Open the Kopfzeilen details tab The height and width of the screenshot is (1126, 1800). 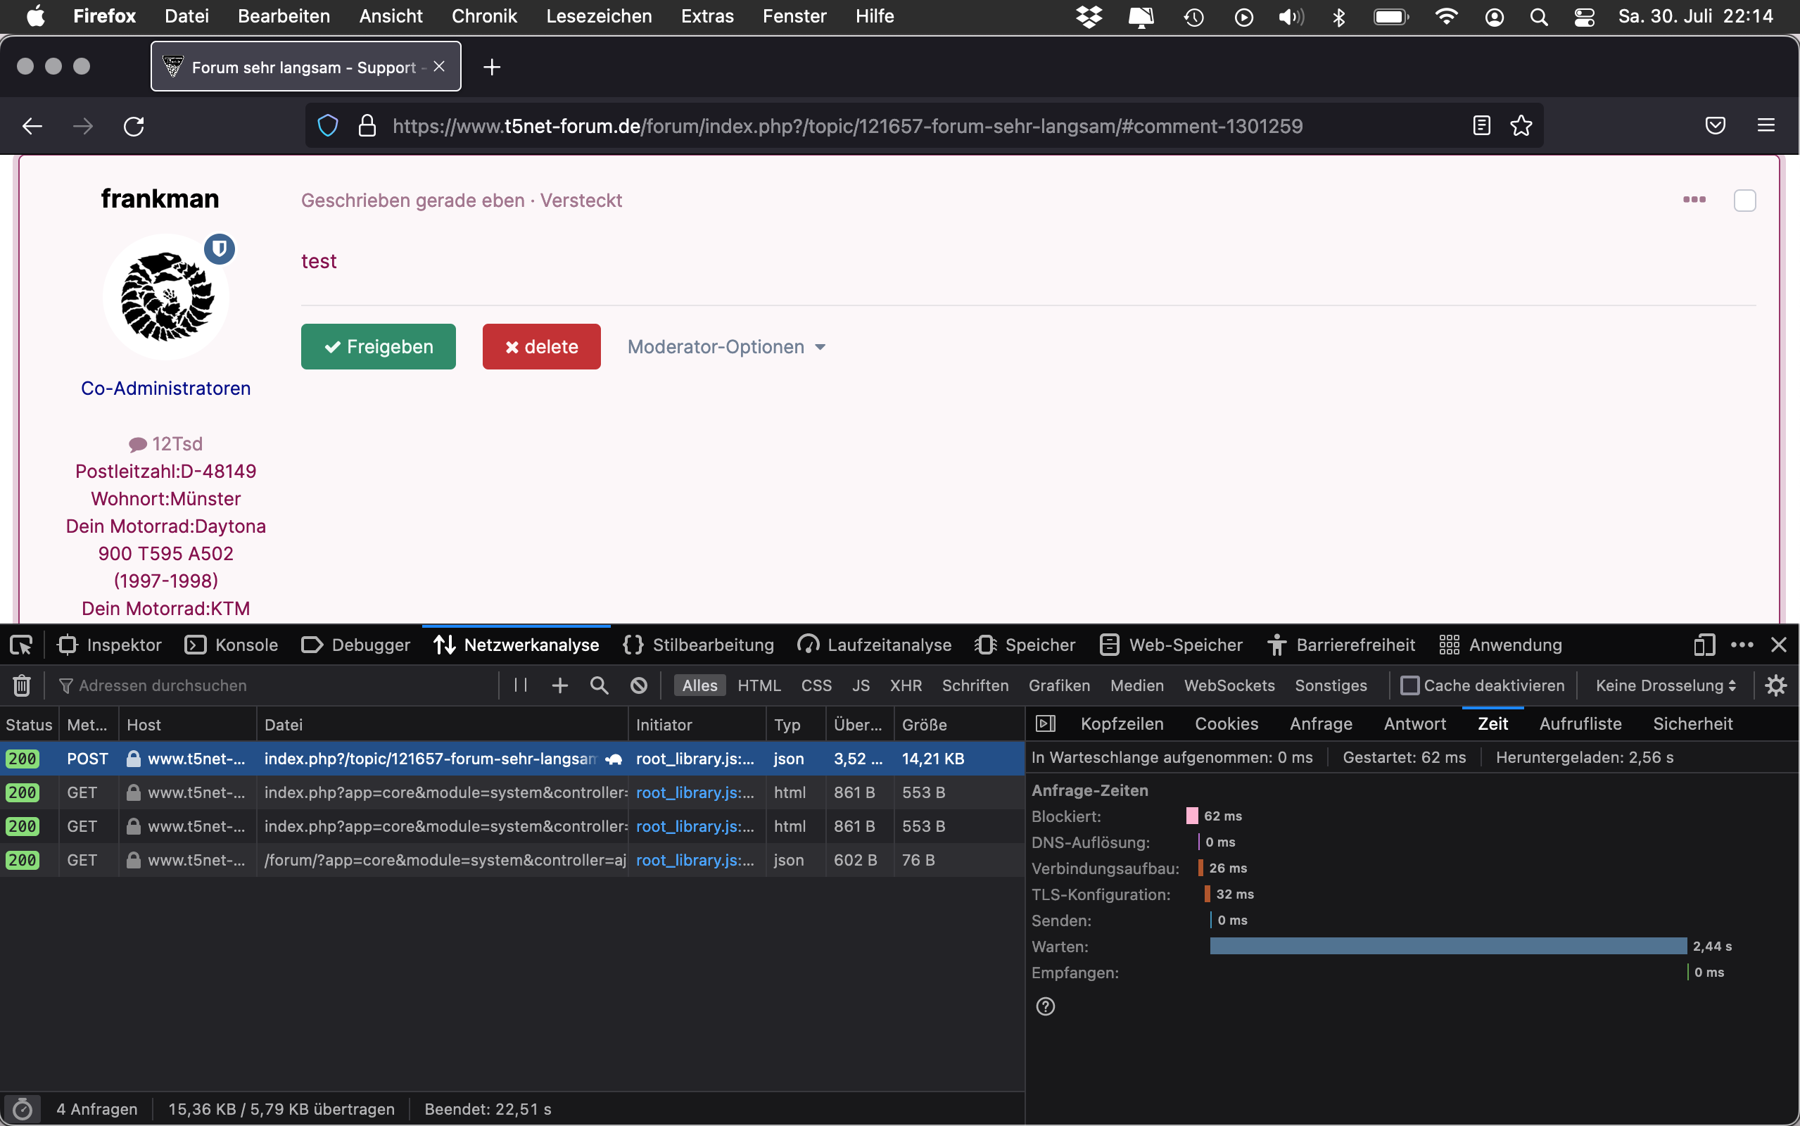[1121, 724]
